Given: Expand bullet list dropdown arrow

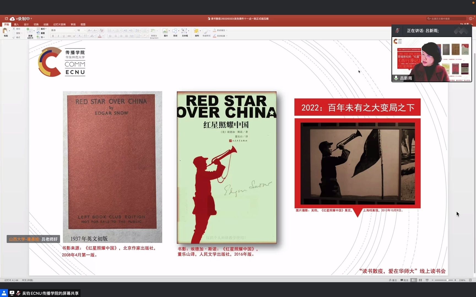Looking at the screenshot, I should [x=113, y=30].
